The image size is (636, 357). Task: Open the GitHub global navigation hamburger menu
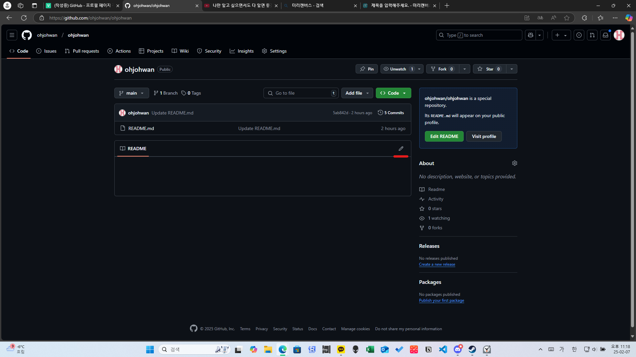pyautogui.click(x=12, y=35)
